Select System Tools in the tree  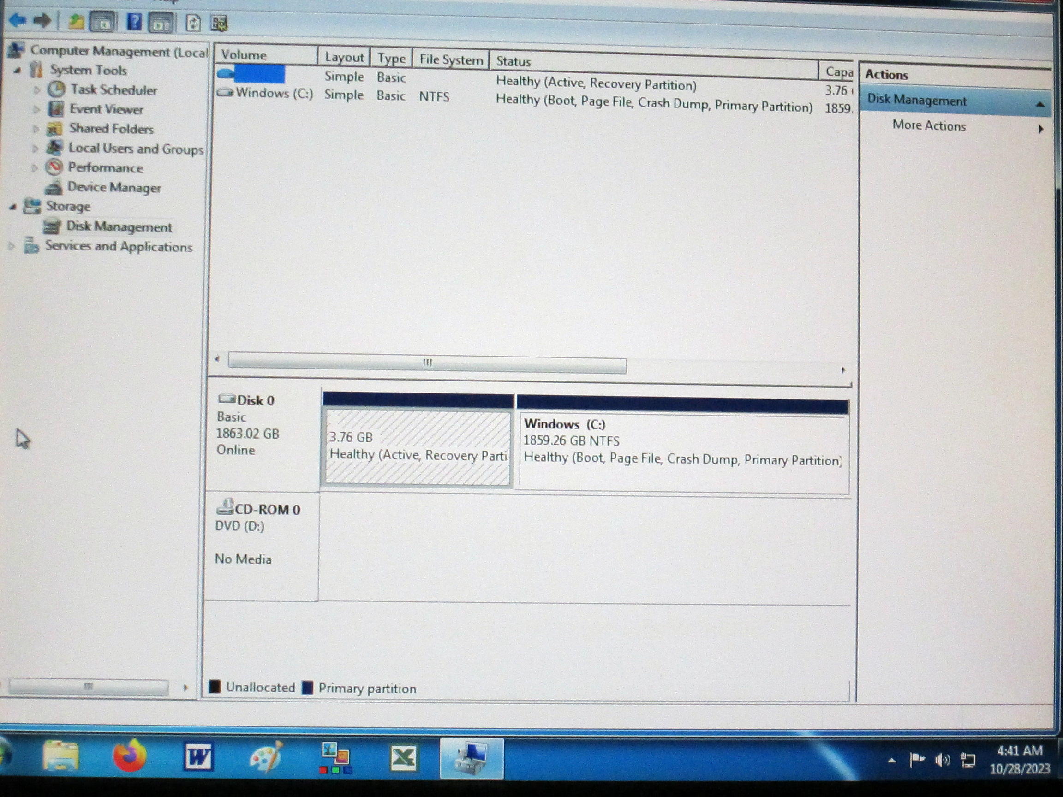[89, 70]
